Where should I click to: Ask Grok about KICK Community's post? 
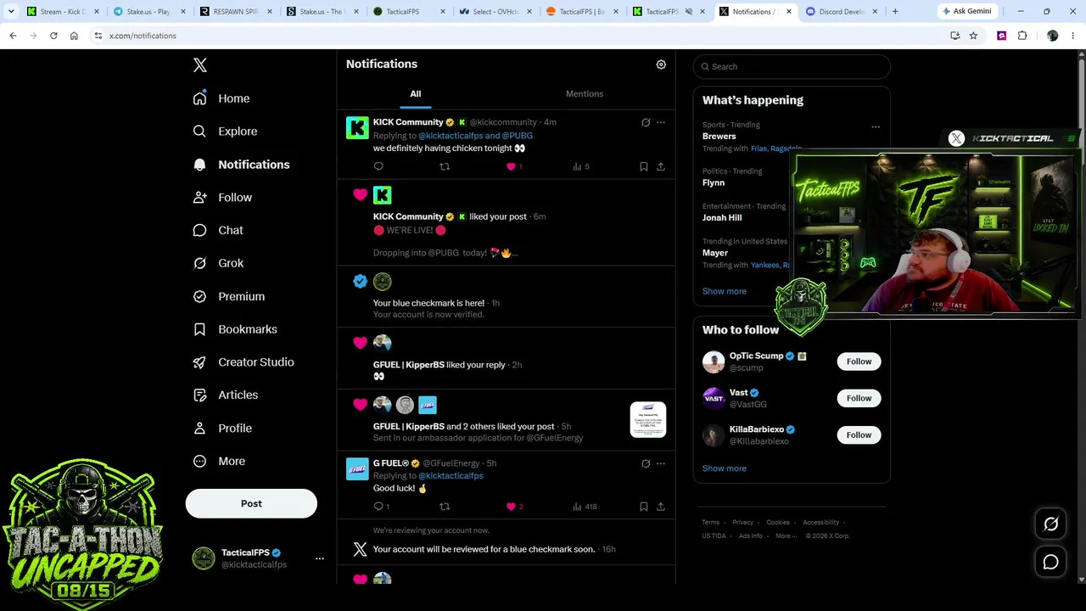pos(646,122)
